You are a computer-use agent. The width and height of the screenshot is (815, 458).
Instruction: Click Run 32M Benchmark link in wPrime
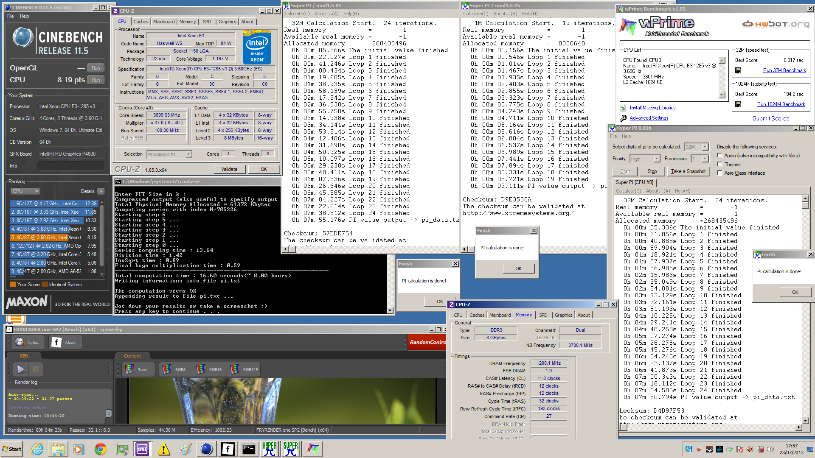click(x=784, y=70)
